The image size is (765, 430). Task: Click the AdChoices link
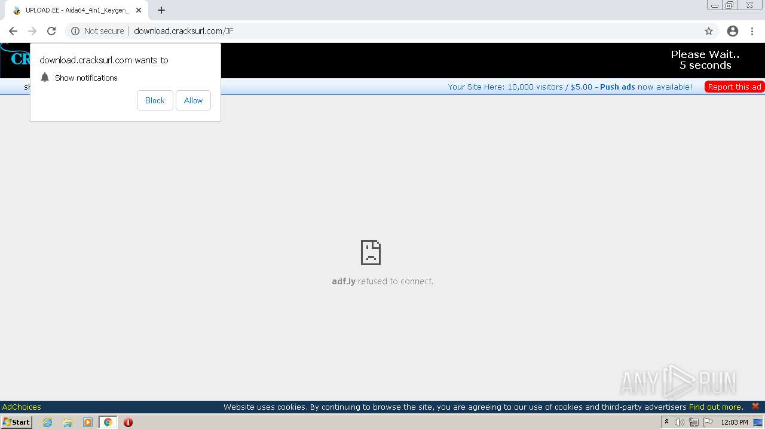point(22,407)
